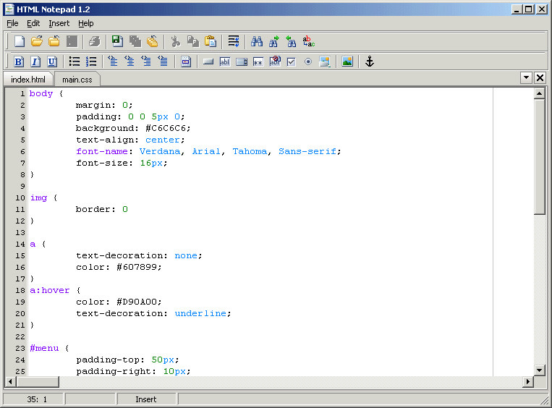This screenshot has width=552, height=408.
Task: Apply Bold with the B icon
Action: [18, 61]
